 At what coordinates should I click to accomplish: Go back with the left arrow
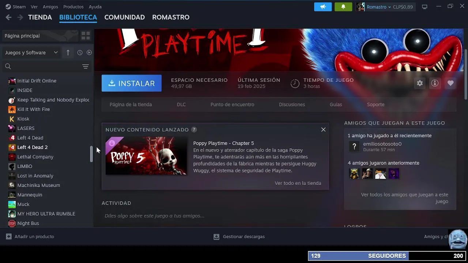tap(9, 17)
